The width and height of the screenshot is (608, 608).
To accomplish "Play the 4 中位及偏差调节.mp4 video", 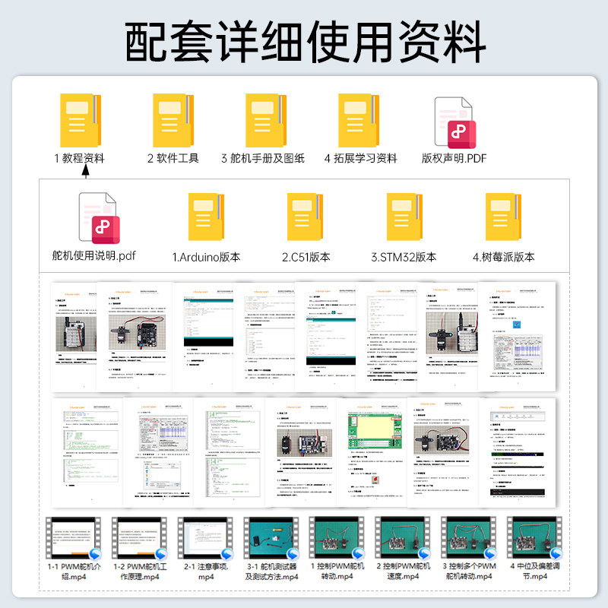I will click(x=534, y=537).
